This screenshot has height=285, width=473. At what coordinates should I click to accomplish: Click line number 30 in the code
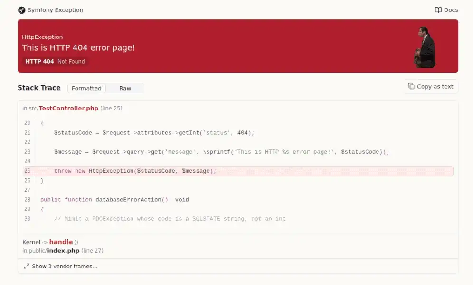[x=28, y=219]
